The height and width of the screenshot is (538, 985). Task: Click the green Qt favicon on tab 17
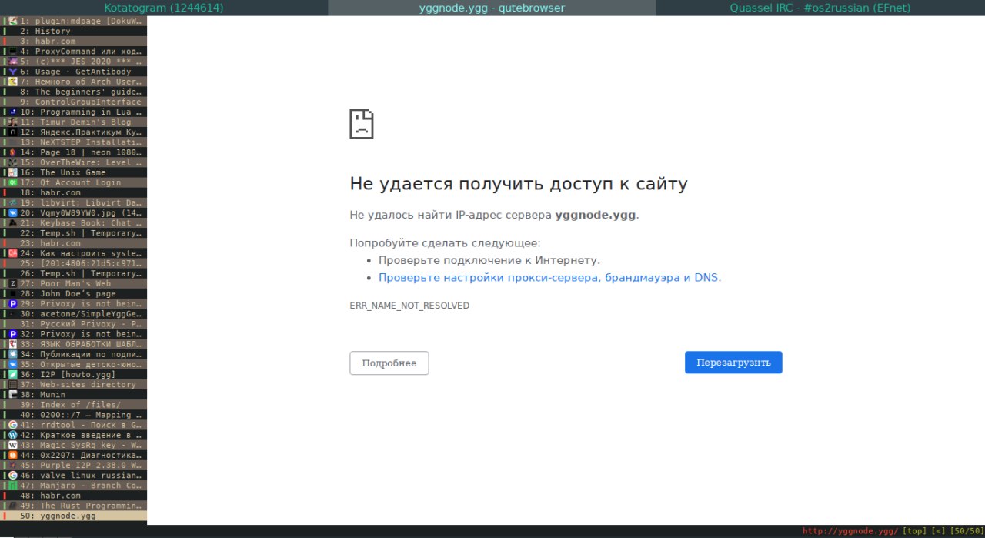[13, 182]
